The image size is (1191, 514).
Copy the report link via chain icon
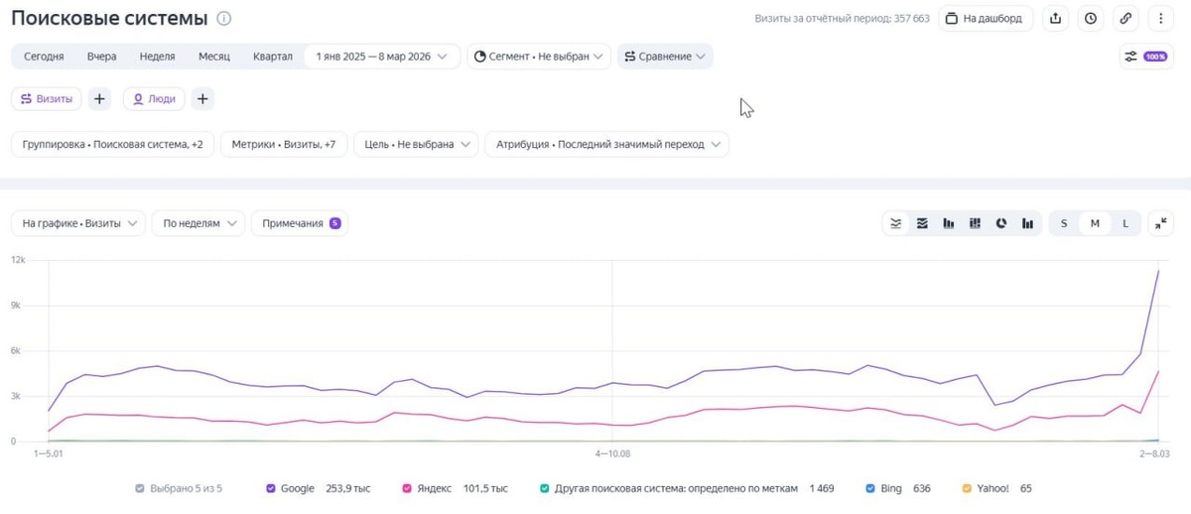point(1125,18)
